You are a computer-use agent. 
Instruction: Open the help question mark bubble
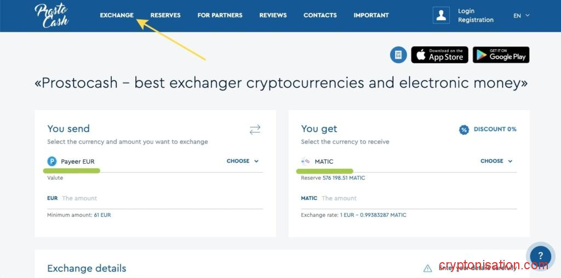pyautogui.click(x=540, y=256)
